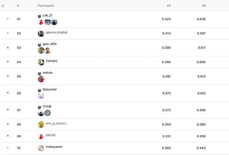229x155 pixels.
Task: Click Camaro's panda avatar
Action: click(41, 62)
